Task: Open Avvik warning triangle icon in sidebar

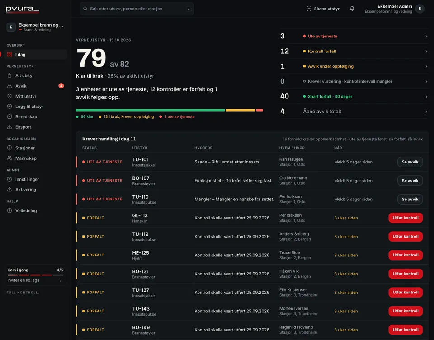Action: coord(9,86)
